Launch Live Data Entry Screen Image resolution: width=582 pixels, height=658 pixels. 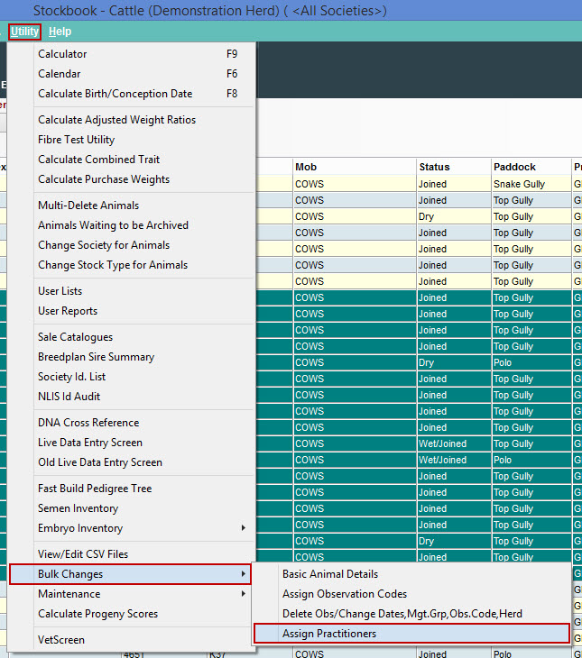[131, 443]
